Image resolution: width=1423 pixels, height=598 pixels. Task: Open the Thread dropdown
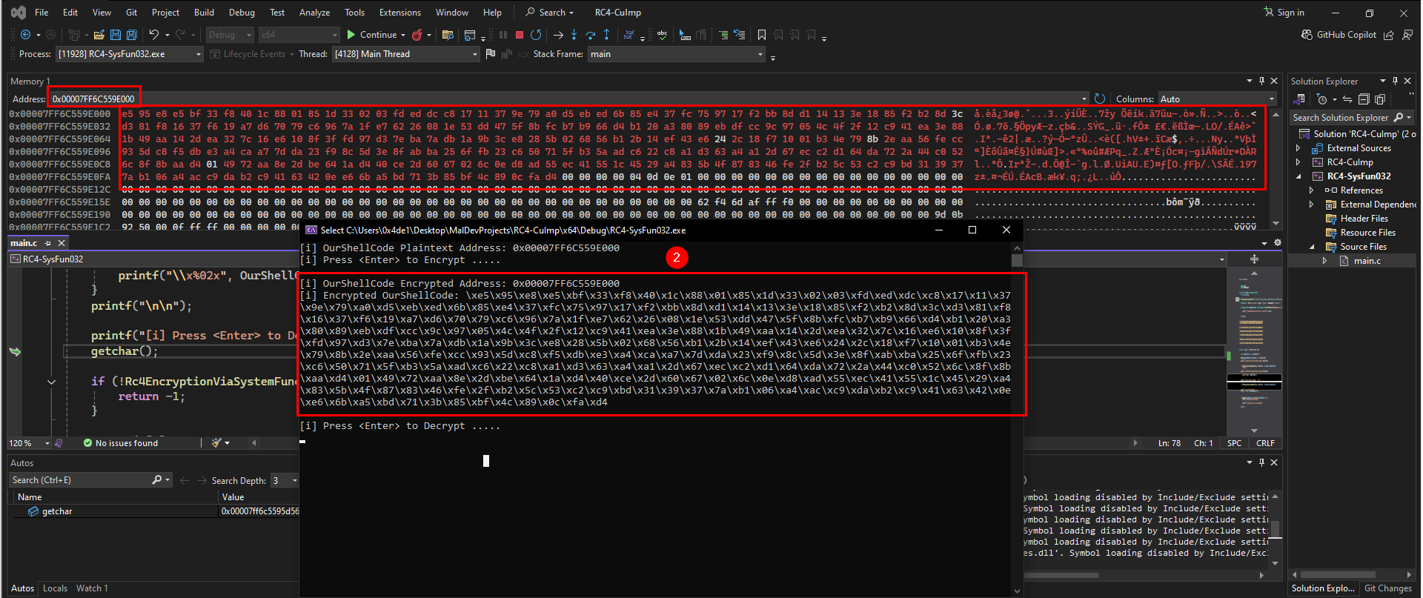pyautogui.click(x=406, y=54)
